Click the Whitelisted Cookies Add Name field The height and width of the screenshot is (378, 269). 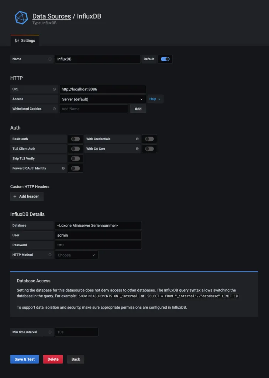tap(93, 109)
